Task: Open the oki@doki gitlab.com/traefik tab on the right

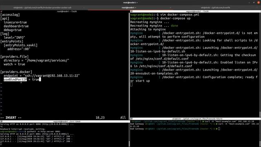Action: click(x=215, y=8)
